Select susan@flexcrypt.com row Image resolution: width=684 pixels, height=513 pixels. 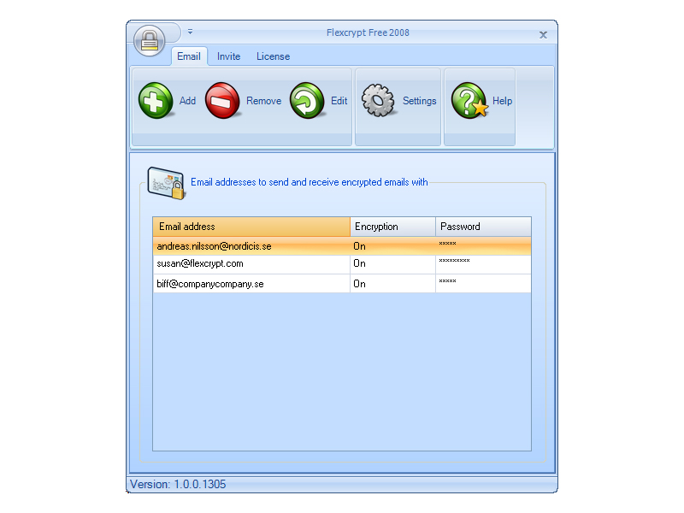pos(342,264)
